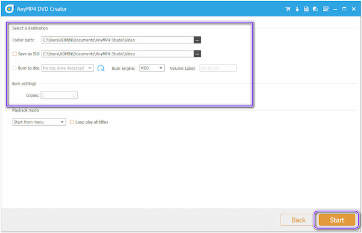Screen dimensions: 362x233
Task: Refresh the disc drive list
Action: pyautogui.click(x=101, y=68)
